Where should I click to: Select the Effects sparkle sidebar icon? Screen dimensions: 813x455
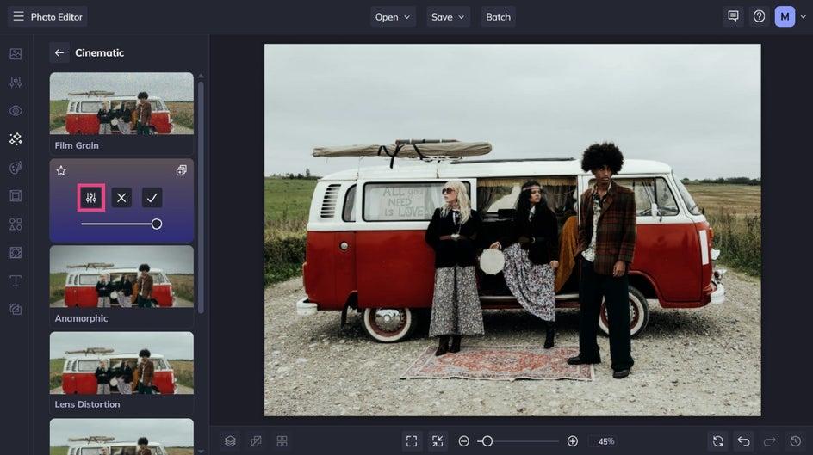click(x=16, y=138)
